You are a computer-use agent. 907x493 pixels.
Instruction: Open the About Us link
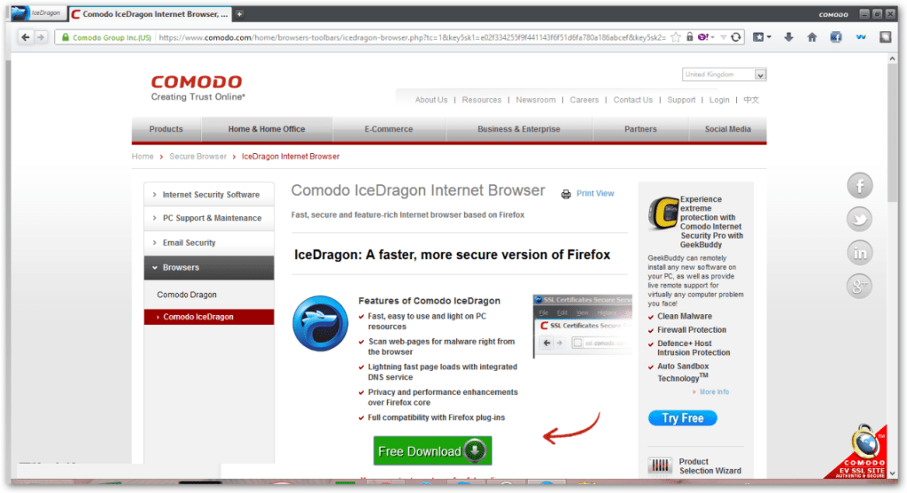431,100
